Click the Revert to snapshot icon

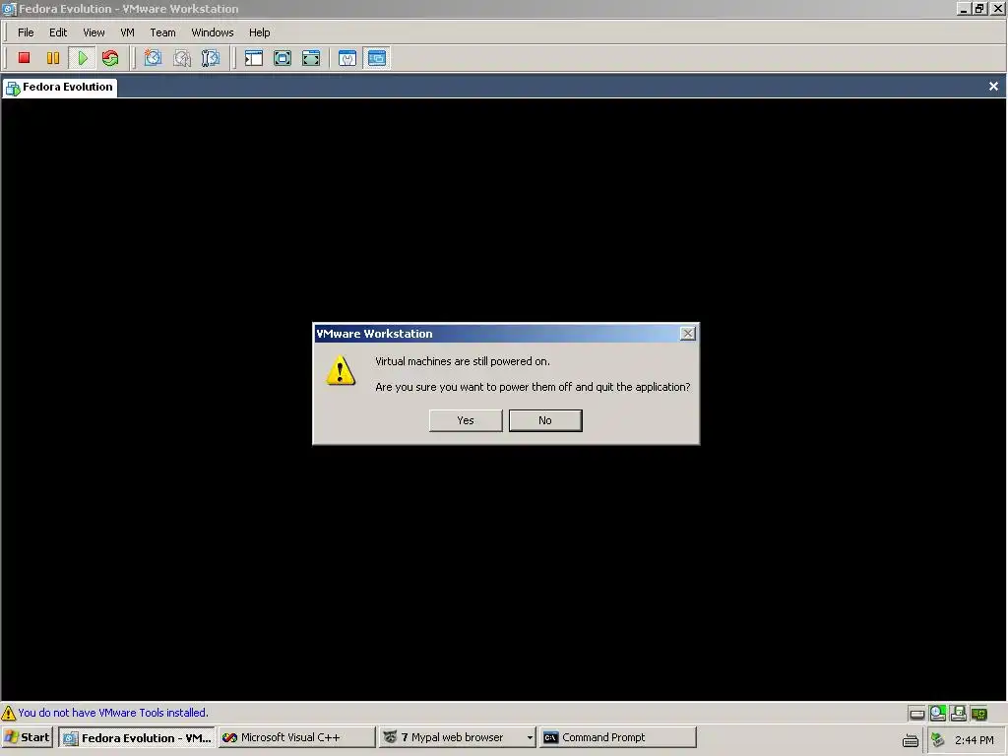coord(182,58)
